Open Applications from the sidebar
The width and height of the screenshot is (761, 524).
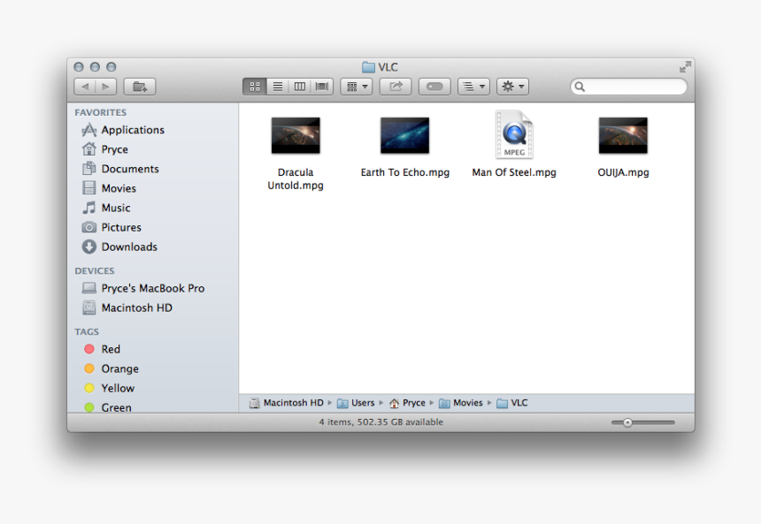(x=131, y=130)
